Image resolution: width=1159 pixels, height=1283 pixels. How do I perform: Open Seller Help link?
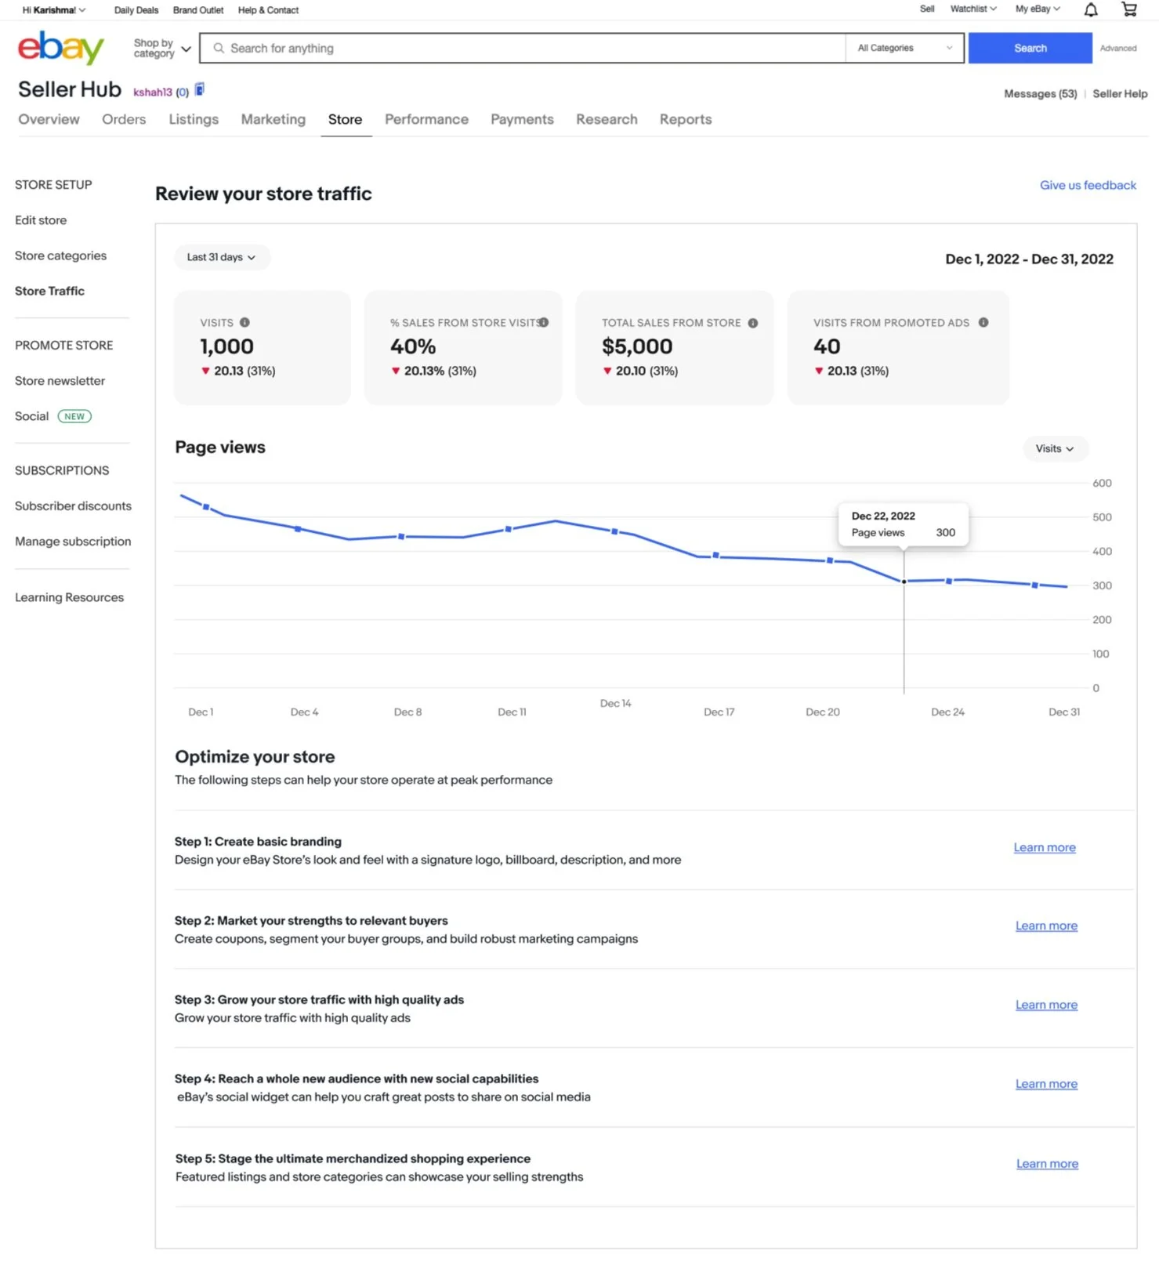coord(1120,93)
